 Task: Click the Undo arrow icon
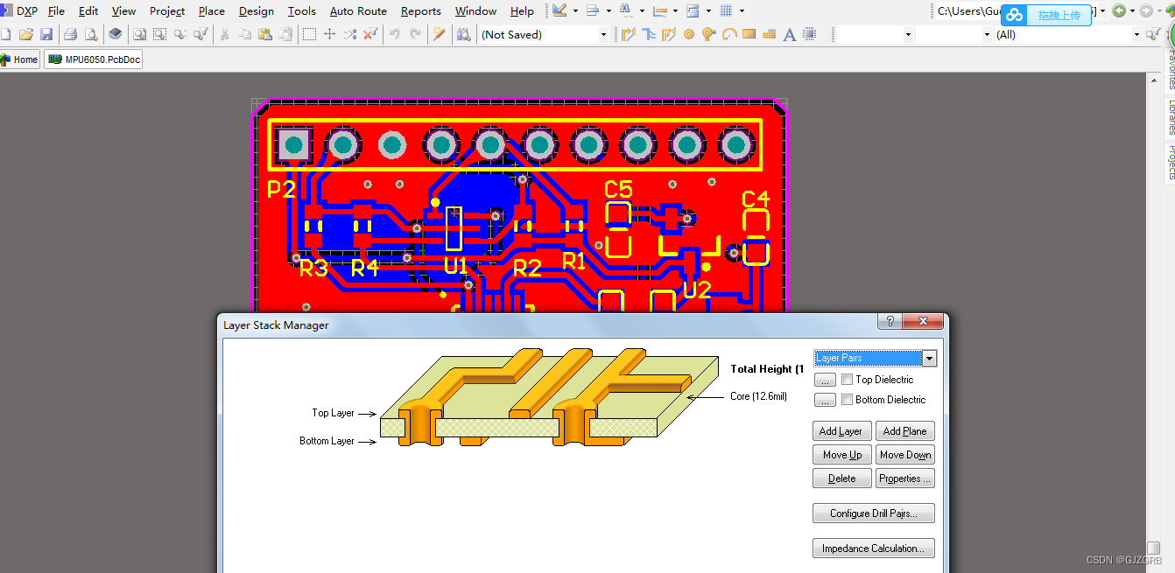click(394, 34)
